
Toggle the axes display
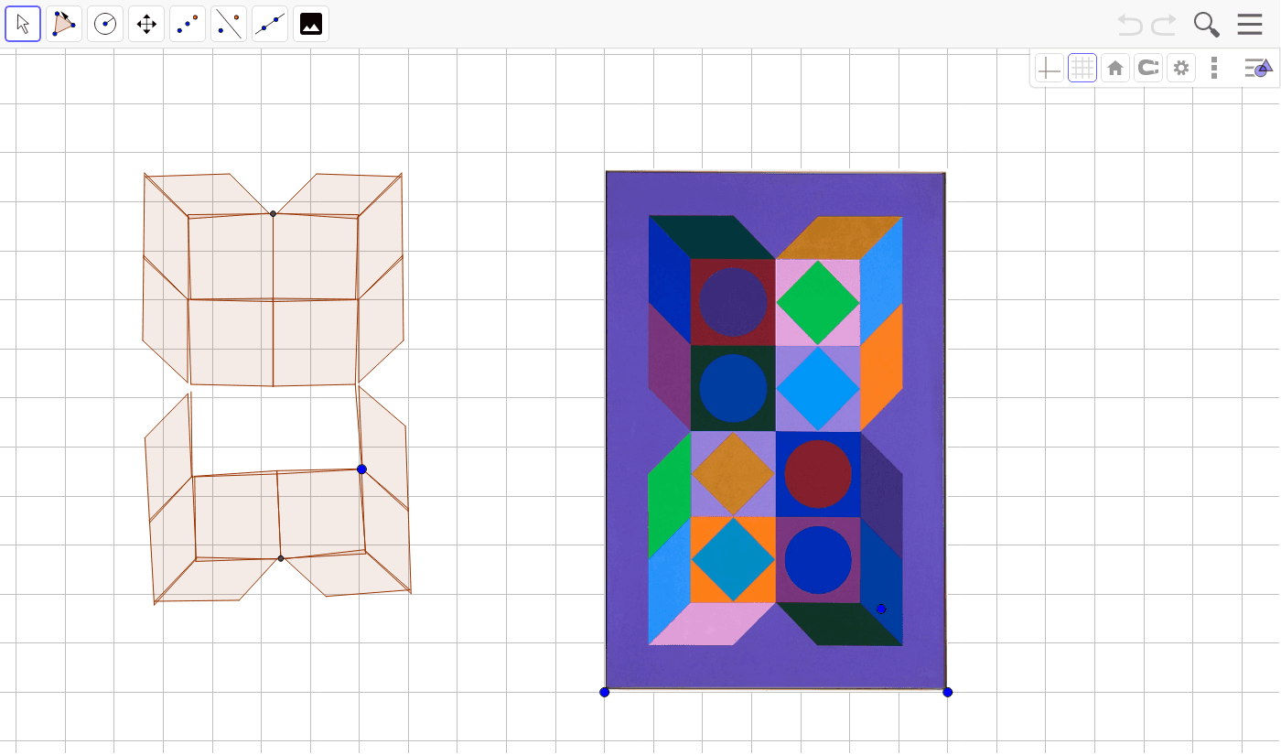(1050, 68)
